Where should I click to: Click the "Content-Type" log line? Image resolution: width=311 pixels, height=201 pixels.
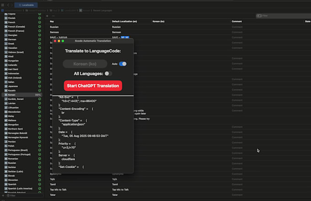pyautogui.click(x=73, y=121)
